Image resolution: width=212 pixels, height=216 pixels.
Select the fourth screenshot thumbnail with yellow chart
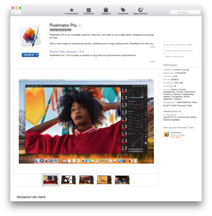pos(104,180)
